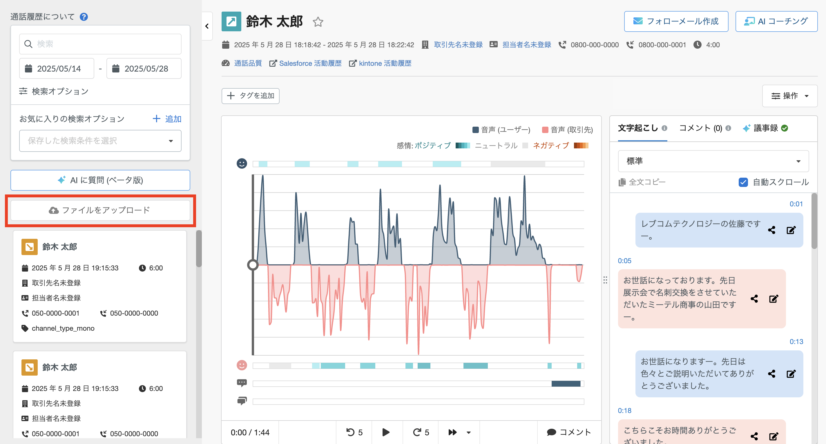Skip forward 5 seconds

coord(421,432)
